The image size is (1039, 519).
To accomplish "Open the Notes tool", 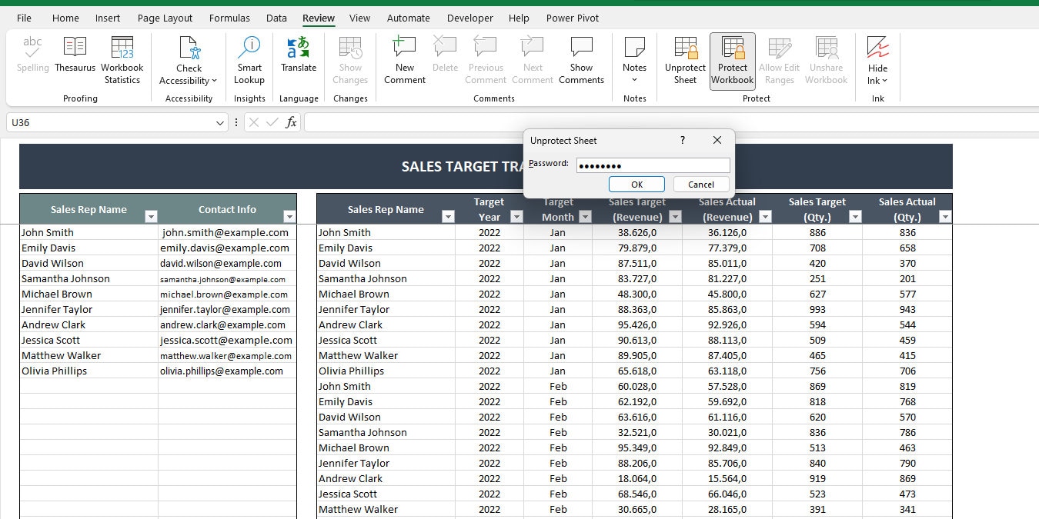I will [633, 58].
